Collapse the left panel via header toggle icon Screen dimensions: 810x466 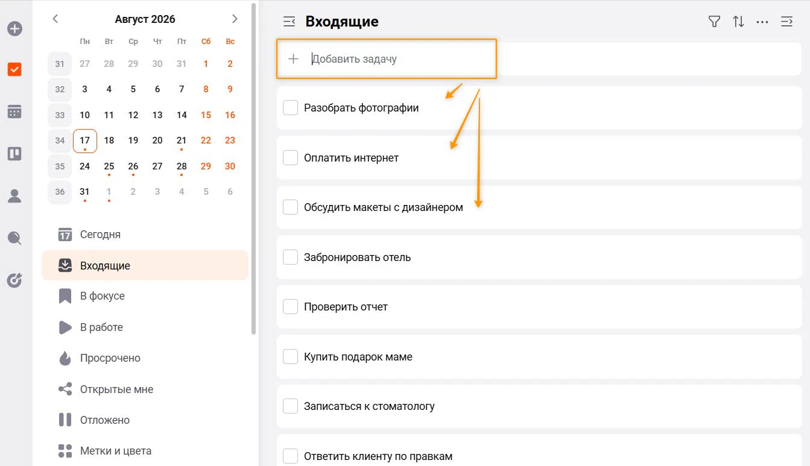pyautogui.click(x=290, y=22)
